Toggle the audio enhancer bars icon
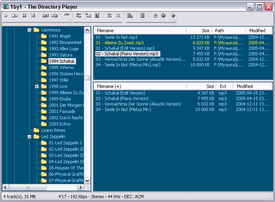This screenshot has height=202, width=275. click(x=130, y=16)
